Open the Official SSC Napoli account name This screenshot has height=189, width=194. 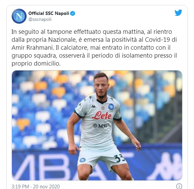48,13
